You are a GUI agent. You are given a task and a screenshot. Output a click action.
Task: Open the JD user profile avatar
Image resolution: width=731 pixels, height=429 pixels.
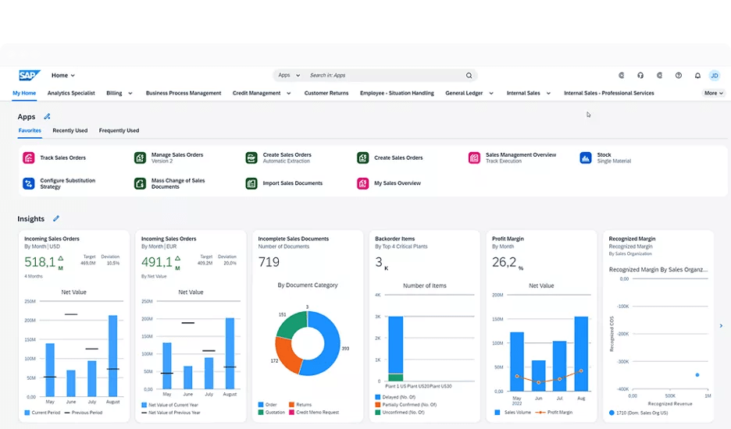pos(714,76)
